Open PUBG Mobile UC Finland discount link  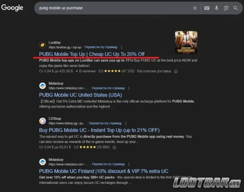point(104,171)
